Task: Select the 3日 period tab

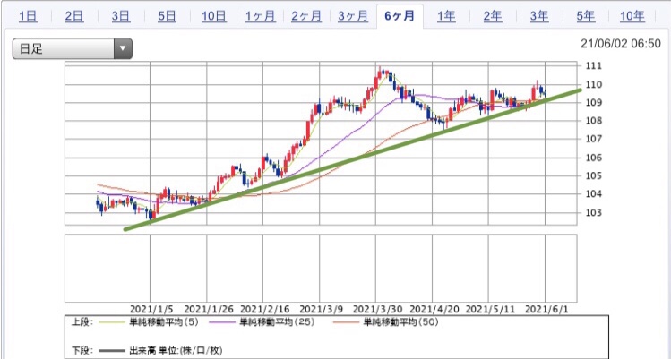Action: 121,16
